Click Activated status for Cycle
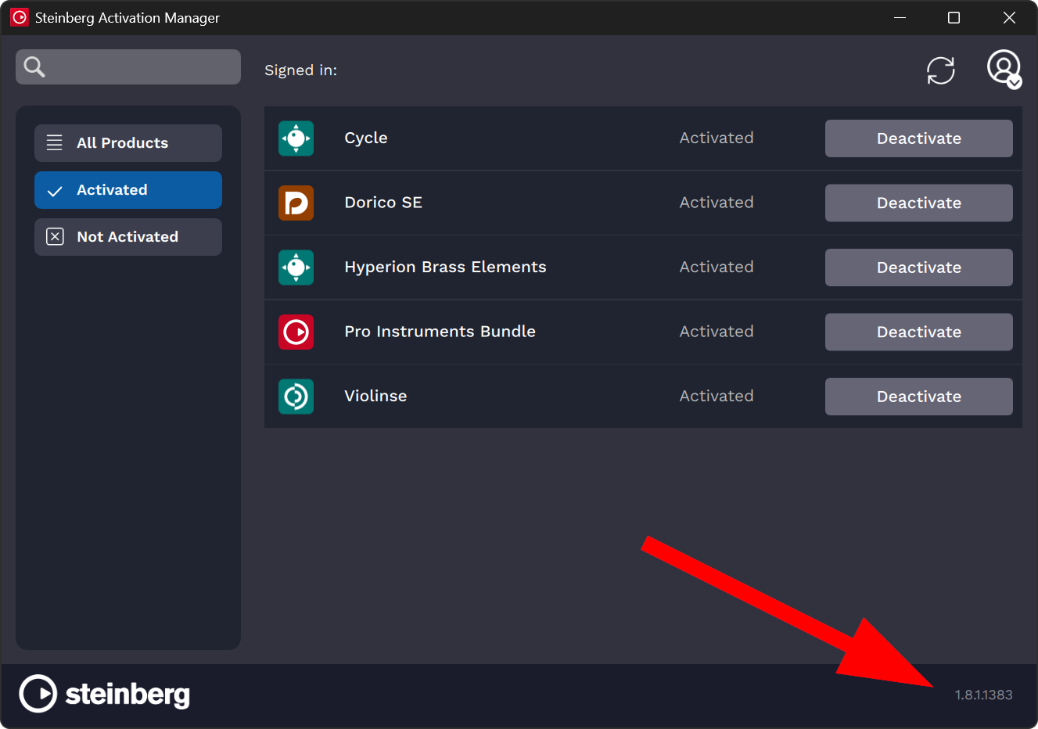 (717, 138)
